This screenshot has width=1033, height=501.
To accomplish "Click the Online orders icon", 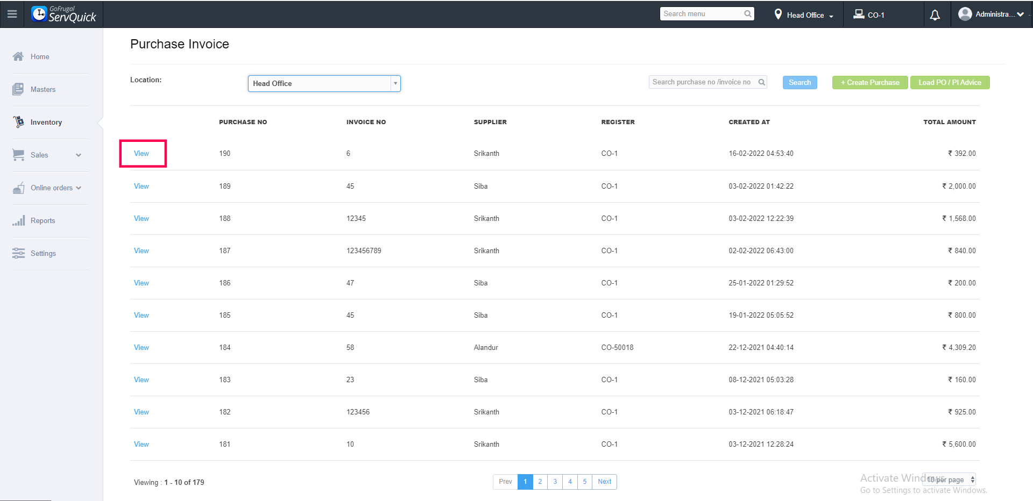I will pos(18,188).
